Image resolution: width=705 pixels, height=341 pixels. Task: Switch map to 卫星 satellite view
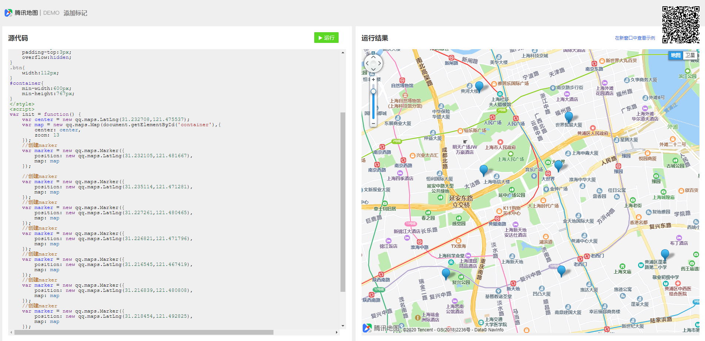pos(690,55)
